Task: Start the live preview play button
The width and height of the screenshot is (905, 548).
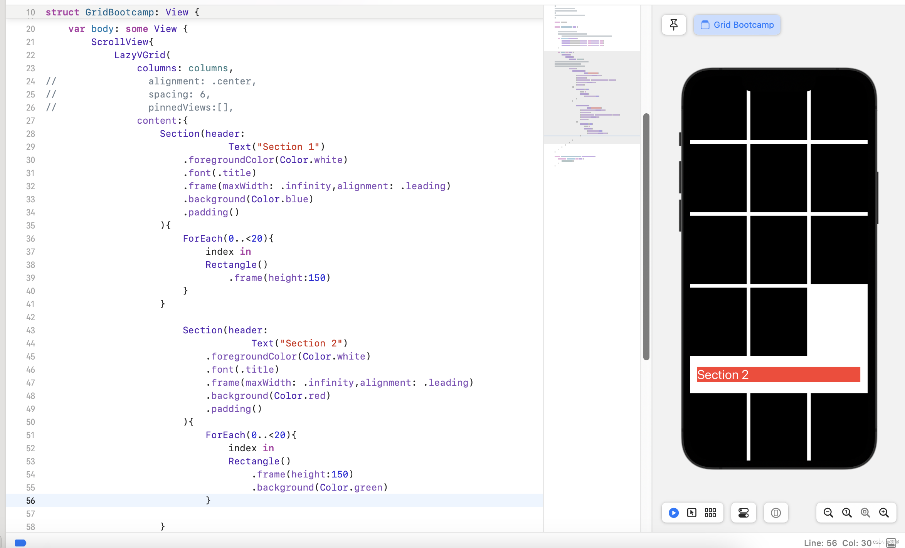Action: [673, 513]
